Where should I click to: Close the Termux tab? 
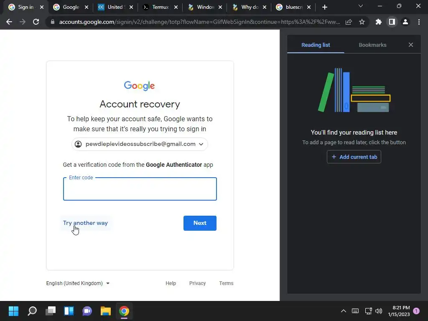click(x=176, y=7)
